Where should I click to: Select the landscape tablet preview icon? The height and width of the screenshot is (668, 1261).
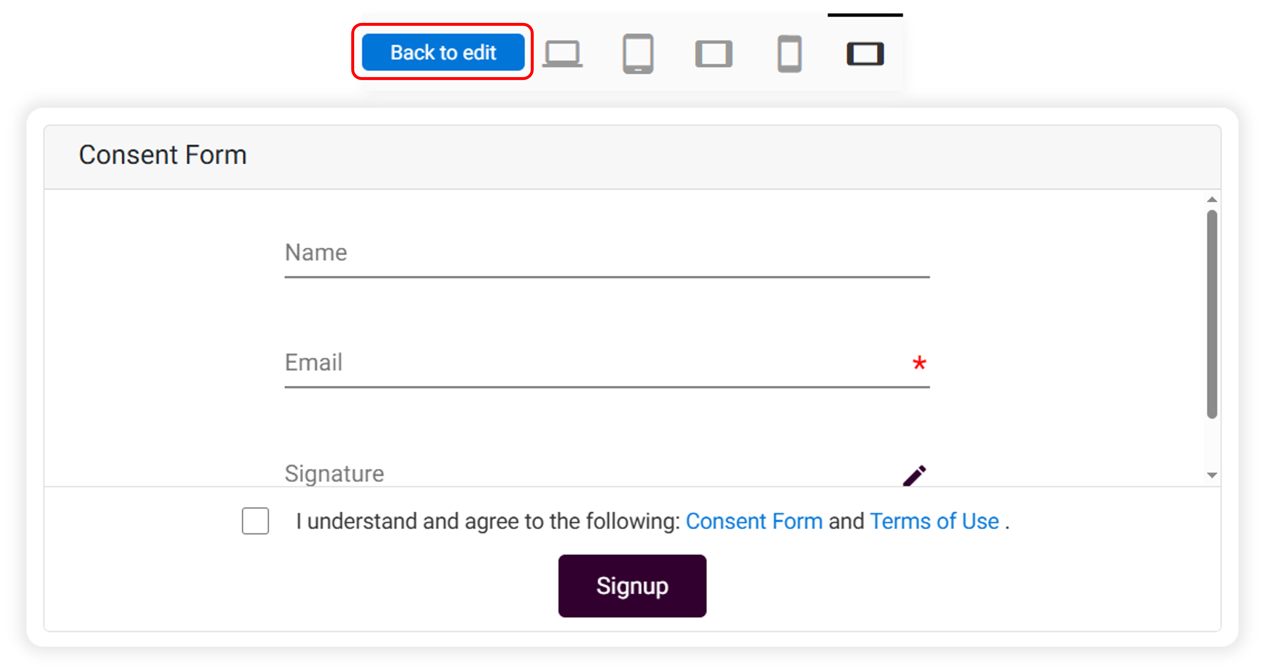(714, 53)
